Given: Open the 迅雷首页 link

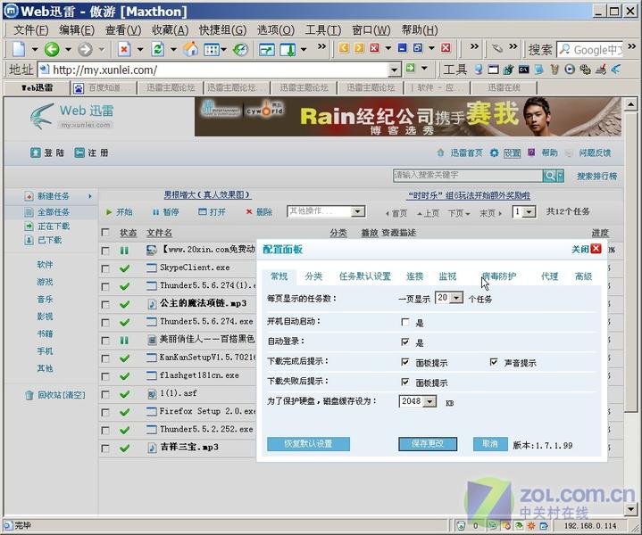Looking at the screenshot, I should pyautogui.click(x=467, y=153).
